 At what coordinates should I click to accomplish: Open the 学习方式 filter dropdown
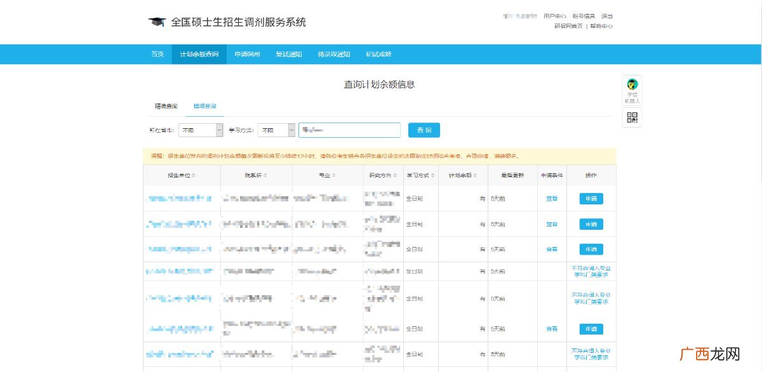276,130
